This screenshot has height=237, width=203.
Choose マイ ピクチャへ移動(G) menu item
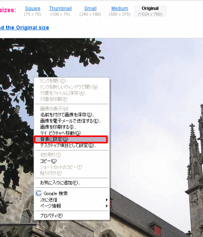click(x=72, y=133)
